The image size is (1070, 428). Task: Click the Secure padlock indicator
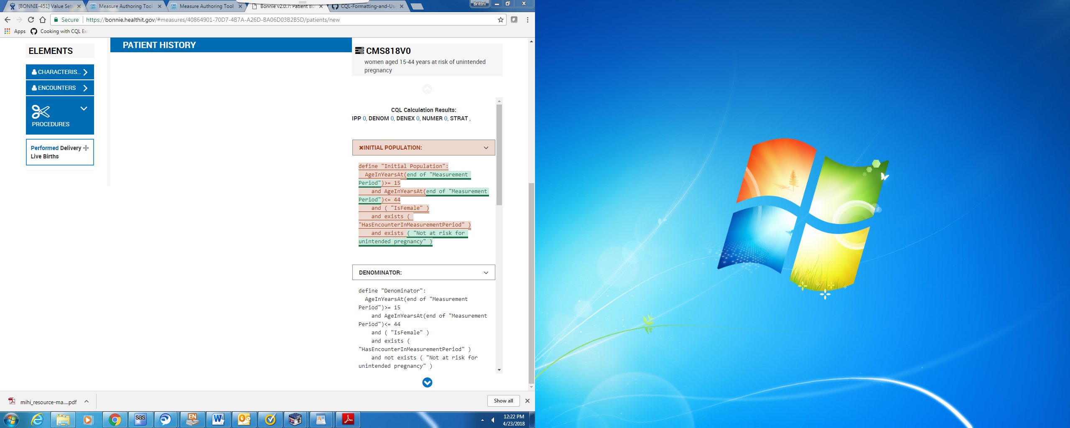coord(66,20)
